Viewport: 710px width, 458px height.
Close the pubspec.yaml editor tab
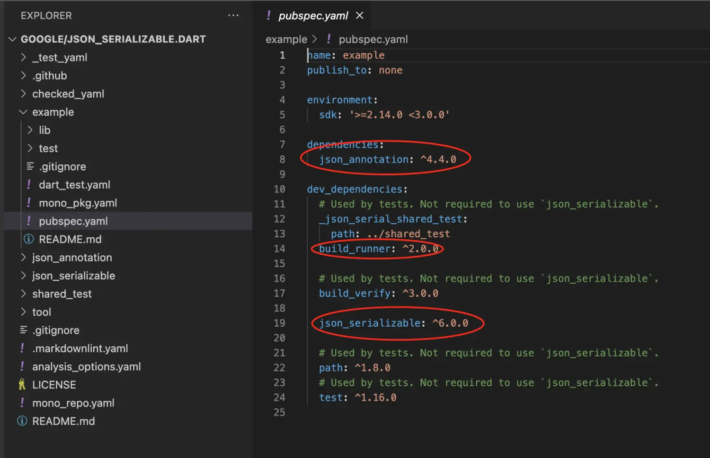pyautogui.click(x=360, y=16)
